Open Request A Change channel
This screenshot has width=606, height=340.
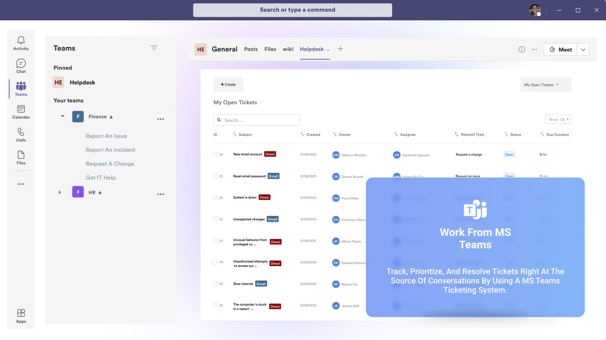[110, 164]
